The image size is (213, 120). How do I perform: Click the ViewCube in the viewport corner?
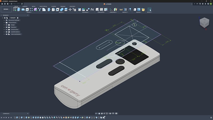[x=205, y=23]
